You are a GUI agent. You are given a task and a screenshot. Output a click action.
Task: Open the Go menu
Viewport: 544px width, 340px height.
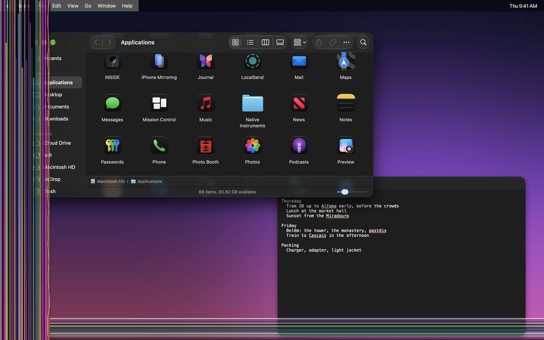(x=88, y=5)
